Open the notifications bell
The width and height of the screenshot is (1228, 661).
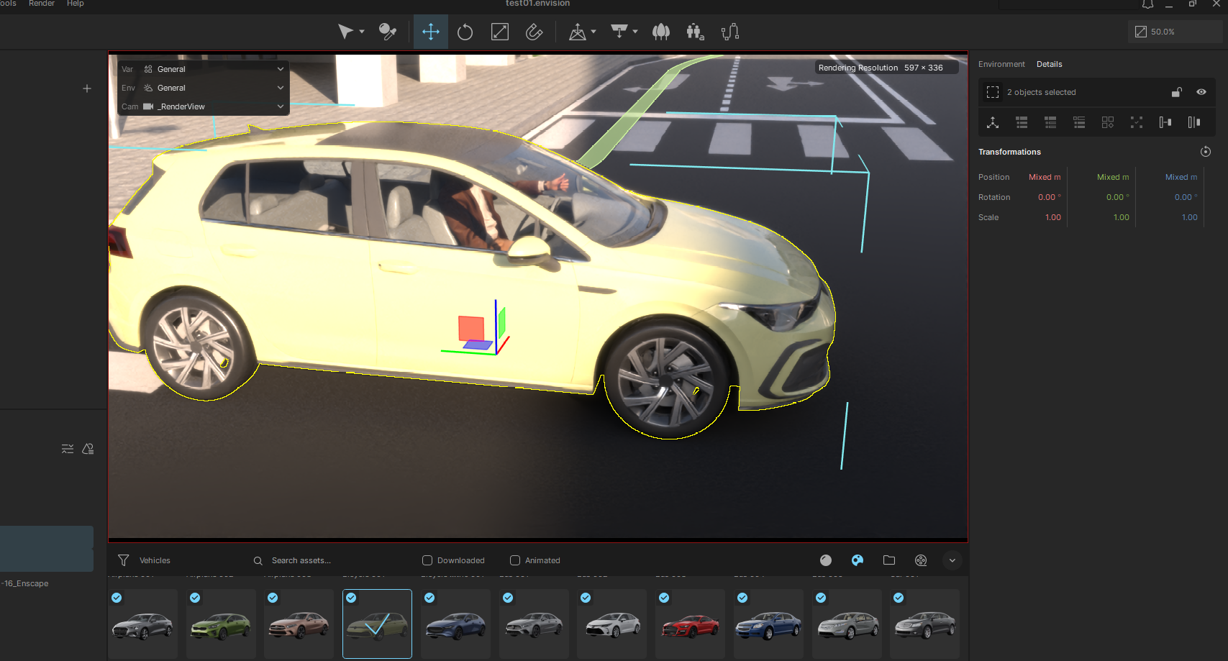click(1147, 4)
